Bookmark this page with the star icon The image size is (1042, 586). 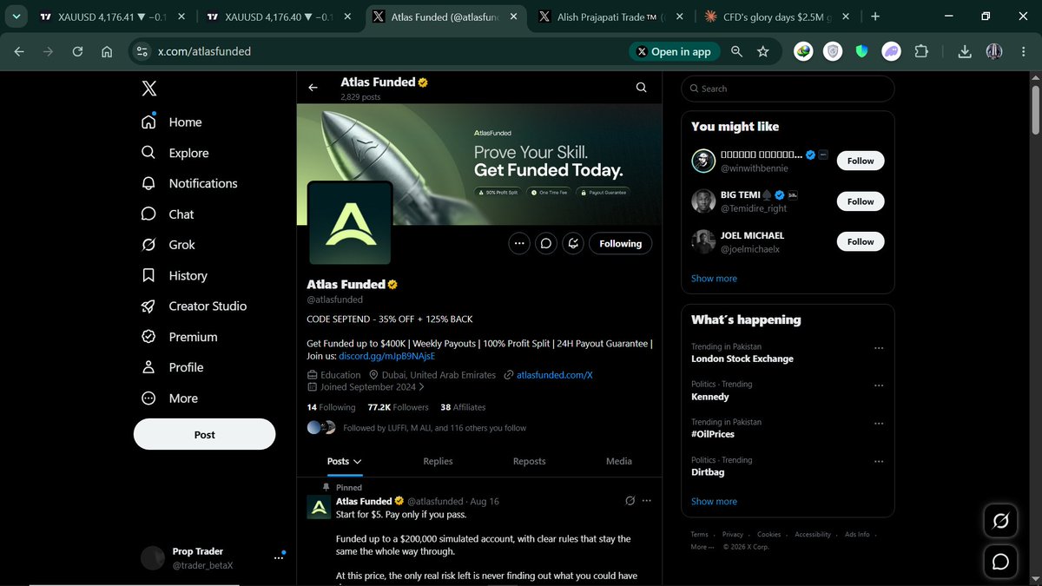762,51
